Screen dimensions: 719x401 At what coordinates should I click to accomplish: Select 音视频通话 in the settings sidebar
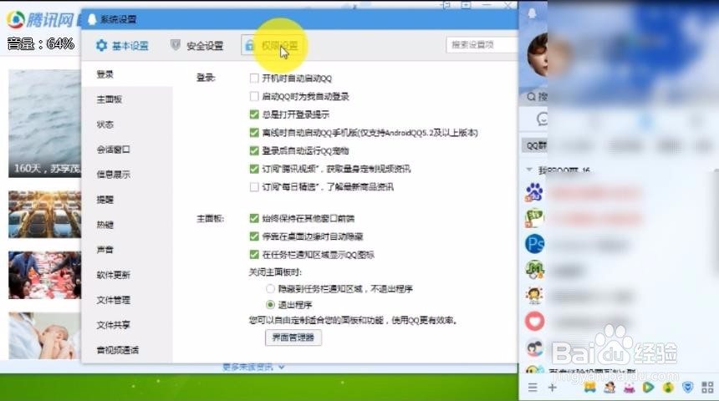[x=117, y=350]
